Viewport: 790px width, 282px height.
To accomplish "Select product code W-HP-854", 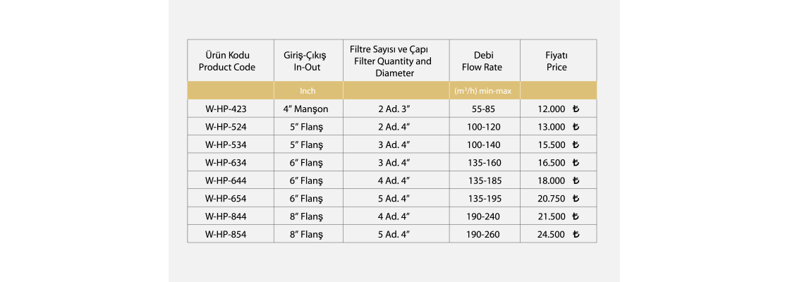I will pyautogui.click(x=226, y=235).
